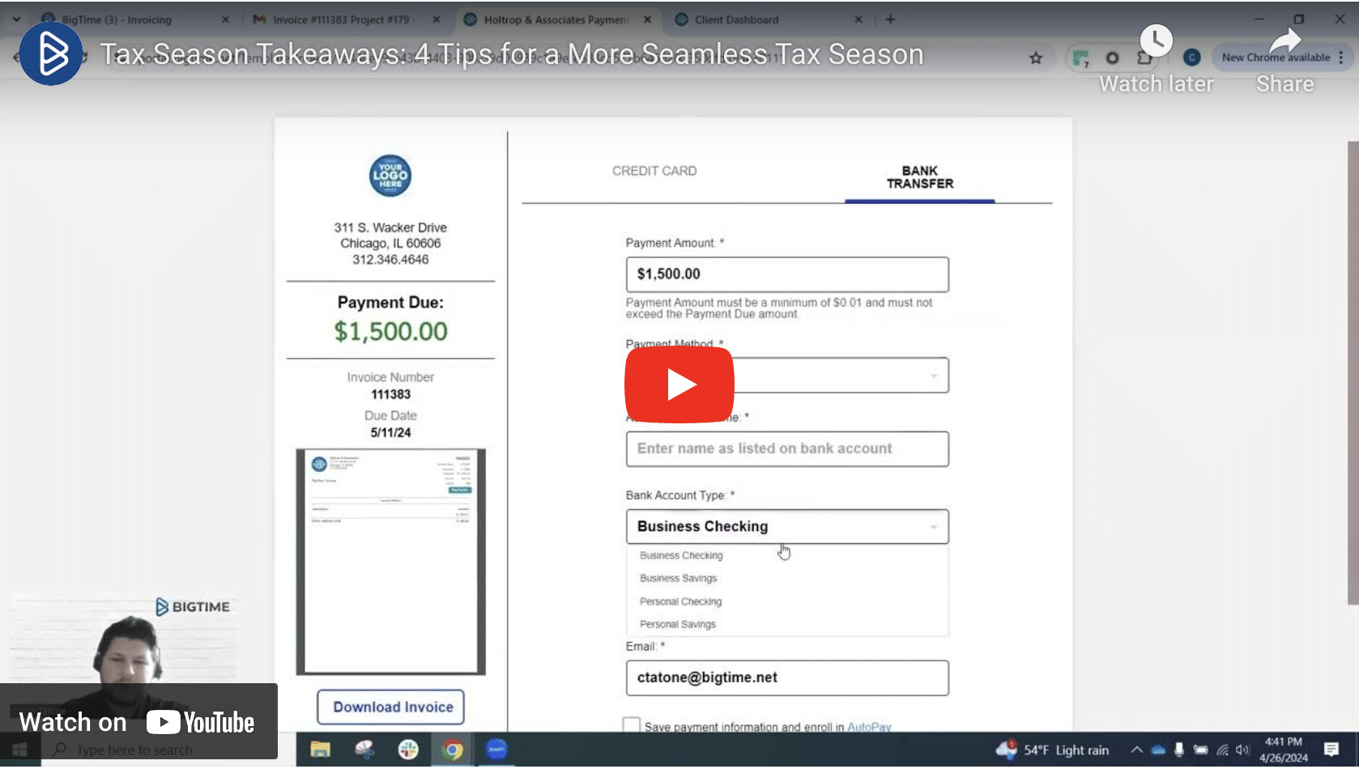Close the Holtrop & Associates Payment tab
This screenshot has width=1359, height=769.
point(647,19)
